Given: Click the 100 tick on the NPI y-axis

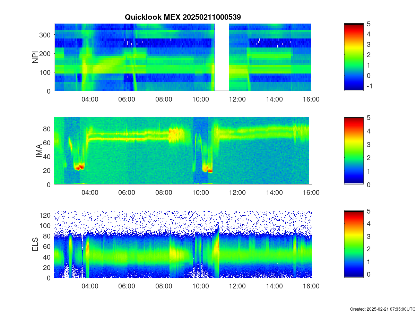Looking at the screenshot, I should pos(45,72).
